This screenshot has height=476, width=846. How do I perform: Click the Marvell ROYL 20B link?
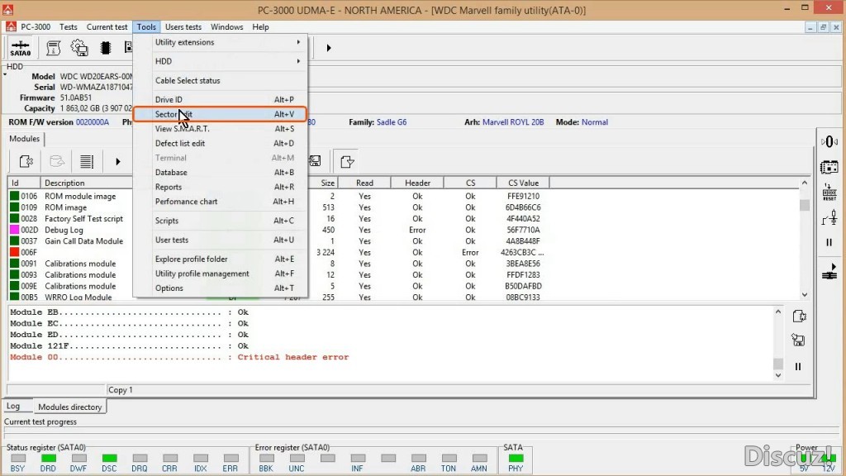click(513, 122)
